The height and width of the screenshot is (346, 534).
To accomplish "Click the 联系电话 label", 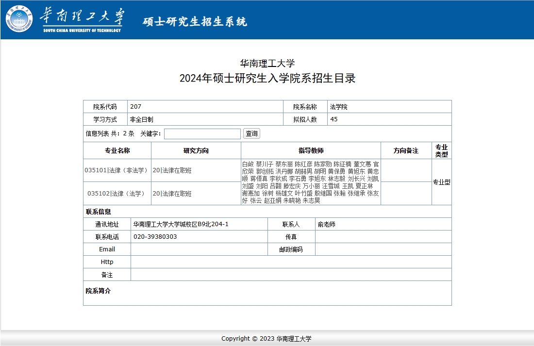I will pos(107,237).
